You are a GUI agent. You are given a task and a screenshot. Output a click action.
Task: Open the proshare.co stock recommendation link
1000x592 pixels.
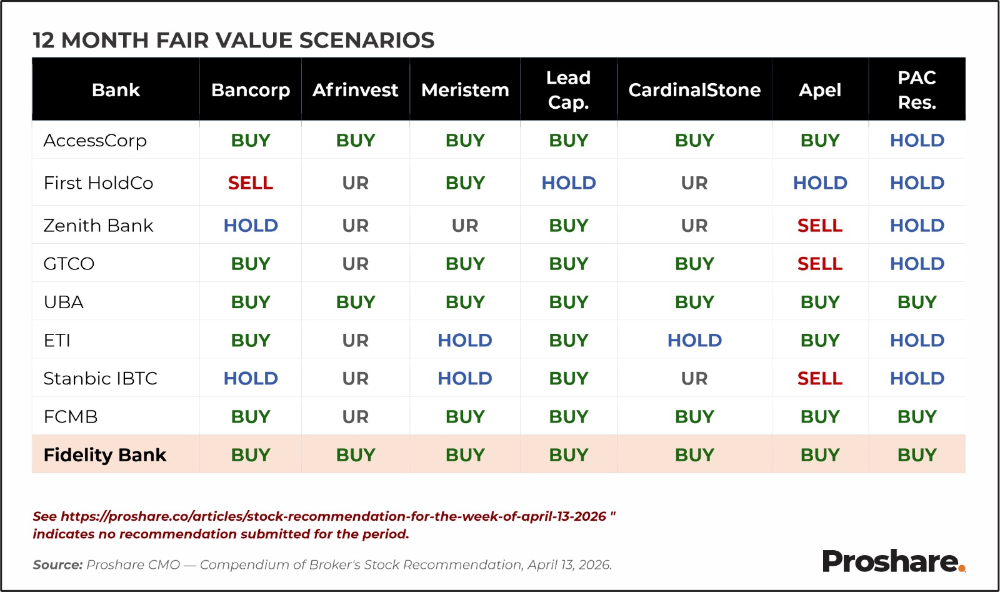tap(333, 516)
